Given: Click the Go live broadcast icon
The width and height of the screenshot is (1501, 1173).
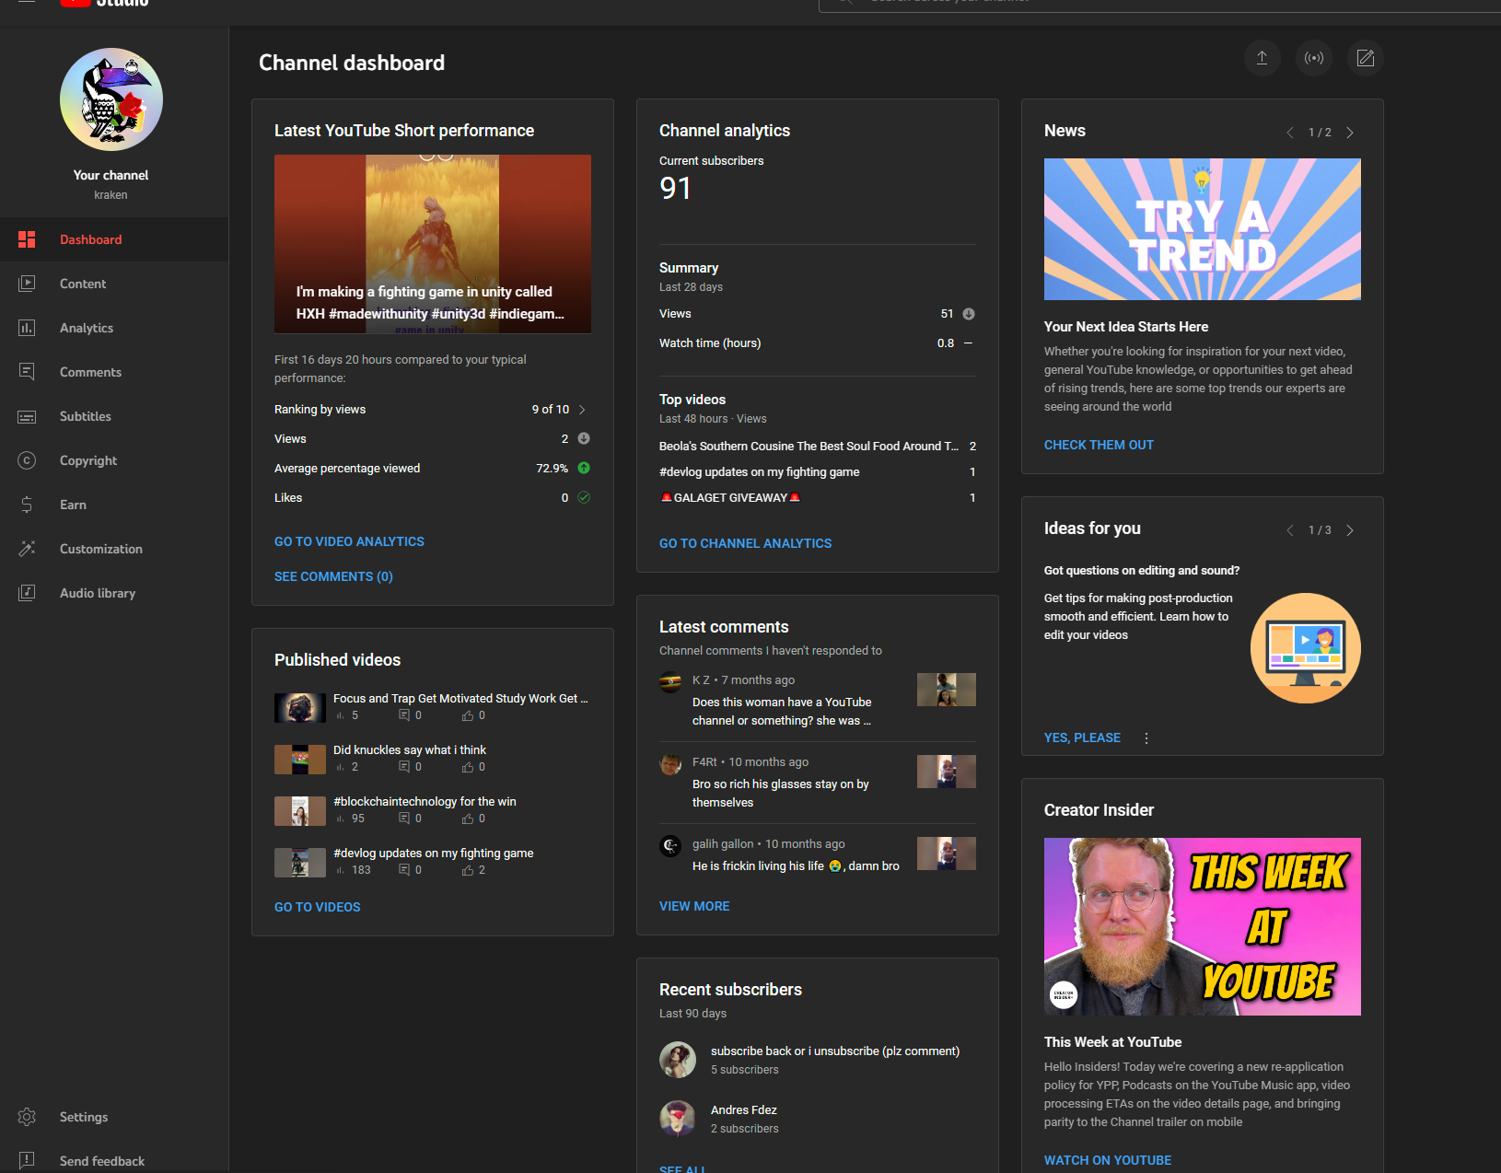Looking at the screenshot, I should [1314, 58].
